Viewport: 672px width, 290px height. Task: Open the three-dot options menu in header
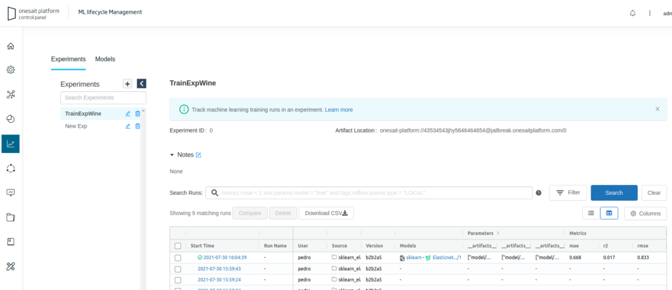(650, 13)
